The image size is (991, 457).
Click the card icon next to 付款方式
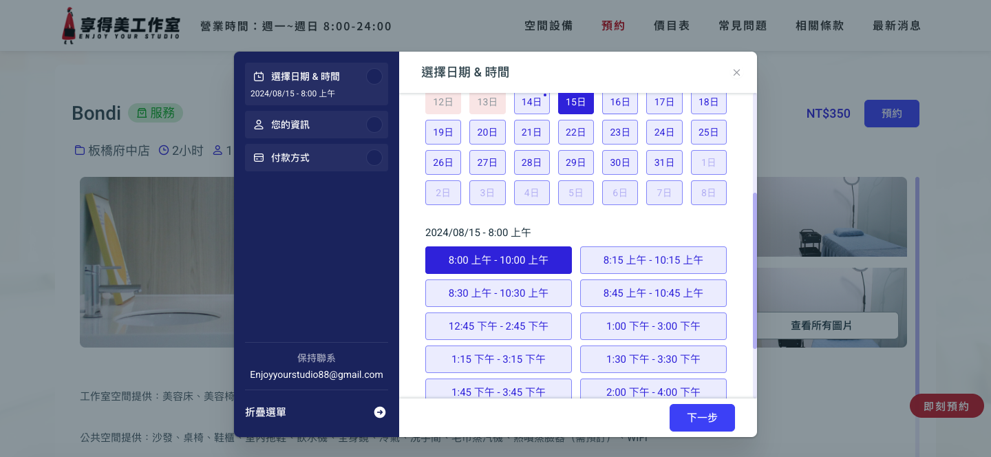point(259,158)
